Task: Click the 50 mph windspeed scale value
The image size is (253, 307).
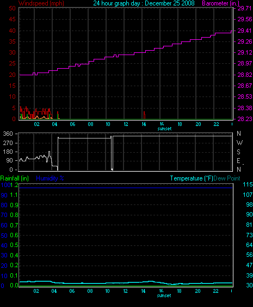Action: pos(13,8)
